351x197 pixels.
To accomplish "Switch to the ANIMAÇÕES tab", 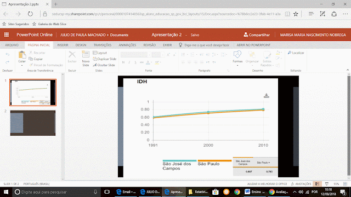I will point(127,45).
